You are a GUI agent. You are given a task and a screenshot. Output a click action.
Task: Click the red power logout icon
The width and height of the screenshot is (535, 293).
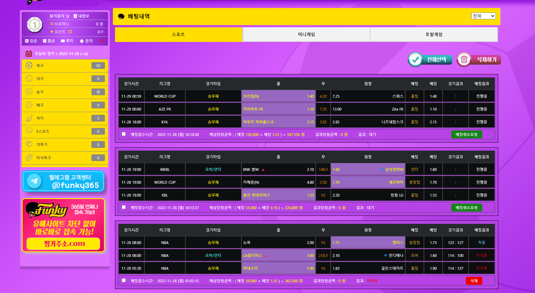pyautogui.click(x=102, y=41)
